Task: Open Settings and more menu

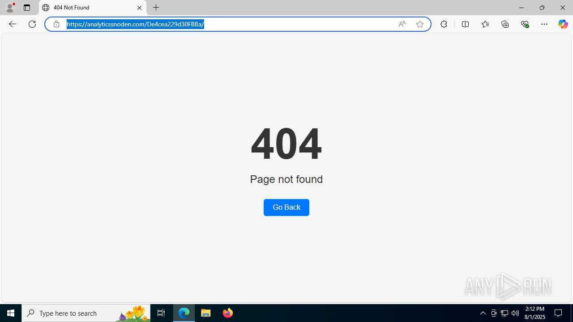Action: pos(544,24)
